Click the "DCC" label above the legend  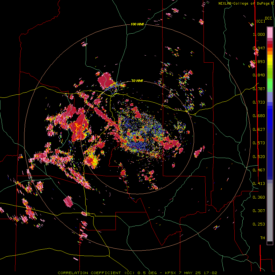coord(268,18)
